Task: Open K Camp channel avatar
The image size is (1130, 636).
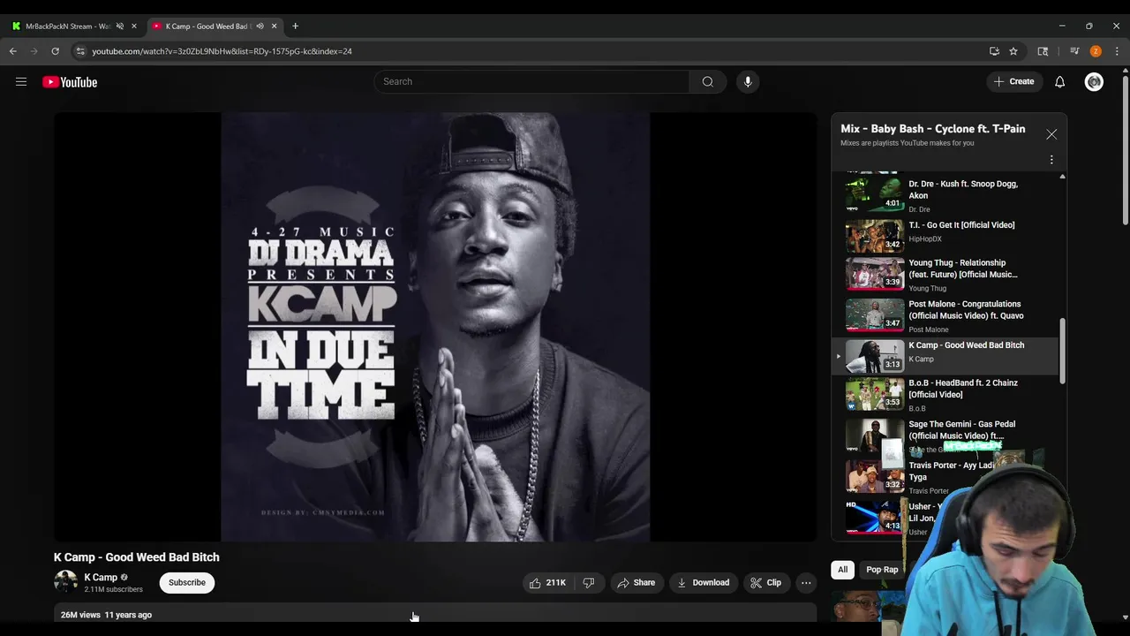Action: pos(66,582)
